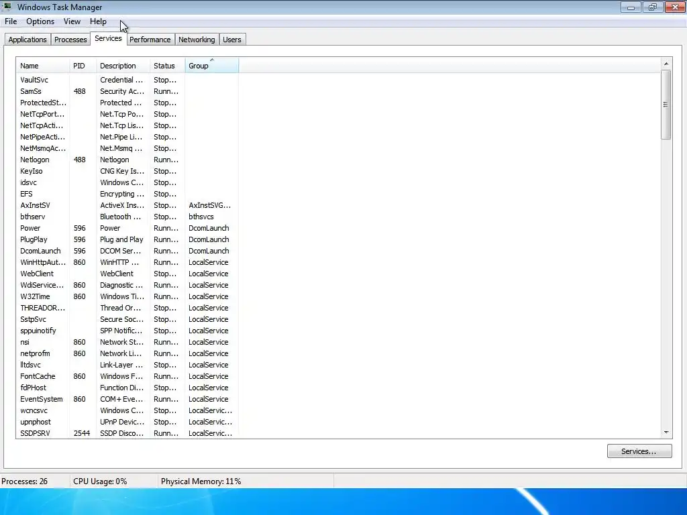
Task: Select the AxInstSV service row
Action: tap(127, 205)
